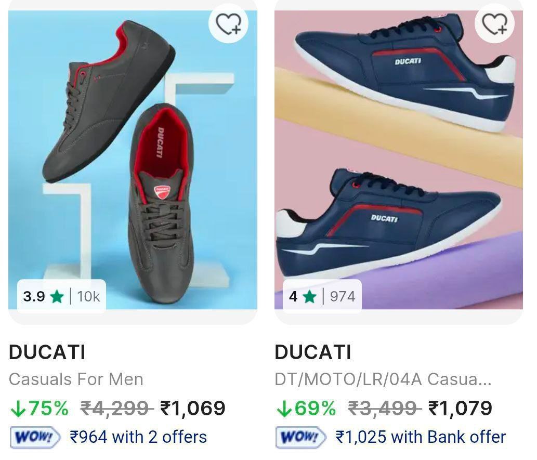
Task: Click the ₹1,079 sale price
Action: [x=460, y=409]
